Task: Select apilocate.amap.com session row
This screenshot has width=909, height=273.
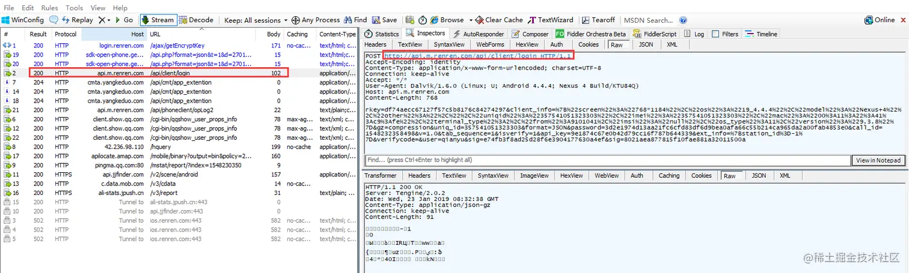Action: (180, 156)
